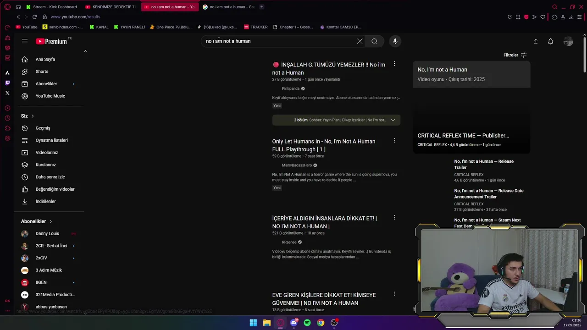
Task: Open ManlyBadassHero channel link
Action: (297, 165)
